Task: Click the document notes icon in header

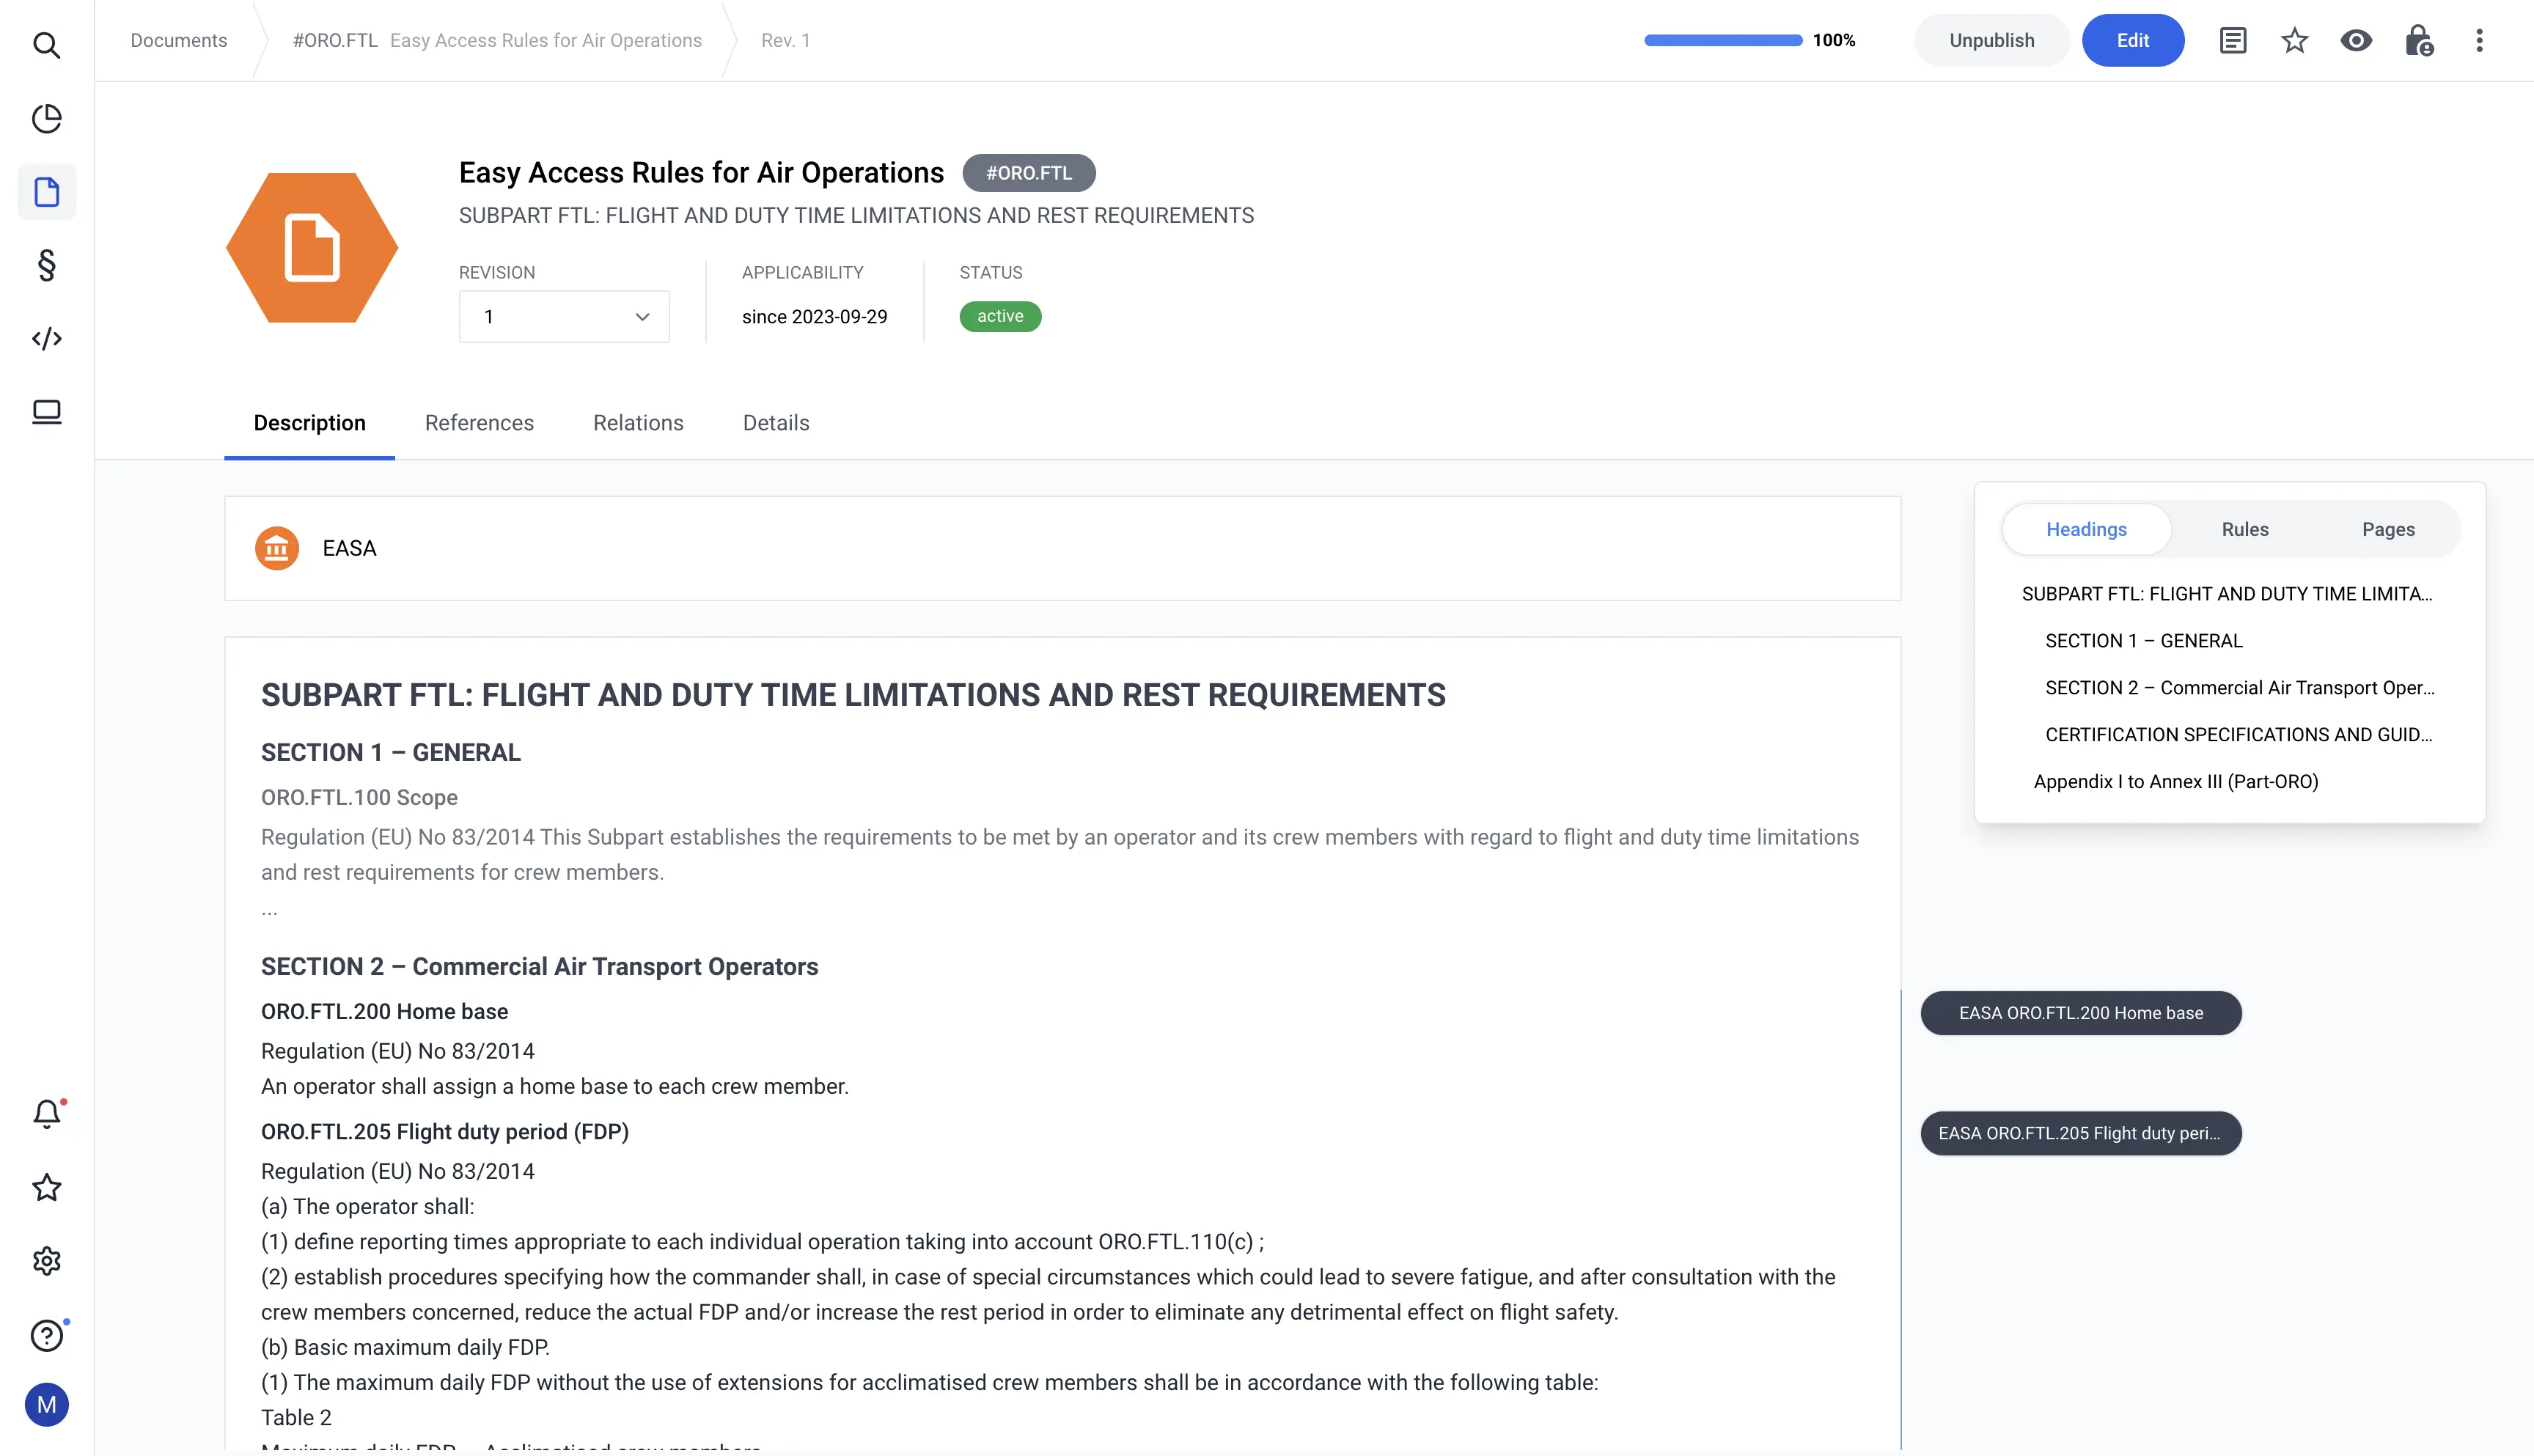Action: pyautogui.click(x=2232, y=41)
